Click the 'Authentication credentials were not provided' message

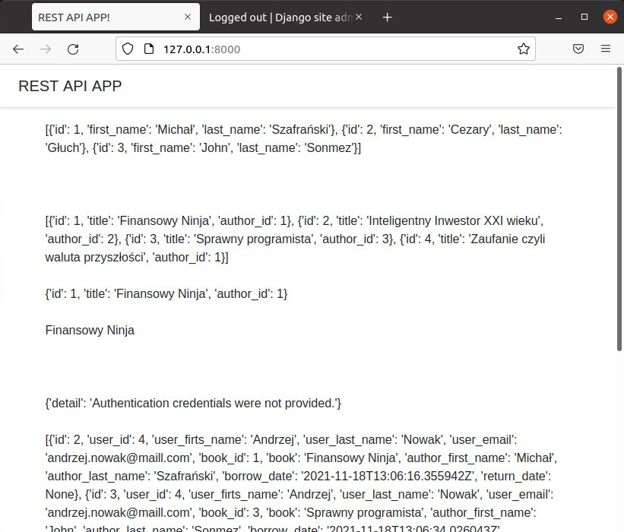click(x=193, y=403)
